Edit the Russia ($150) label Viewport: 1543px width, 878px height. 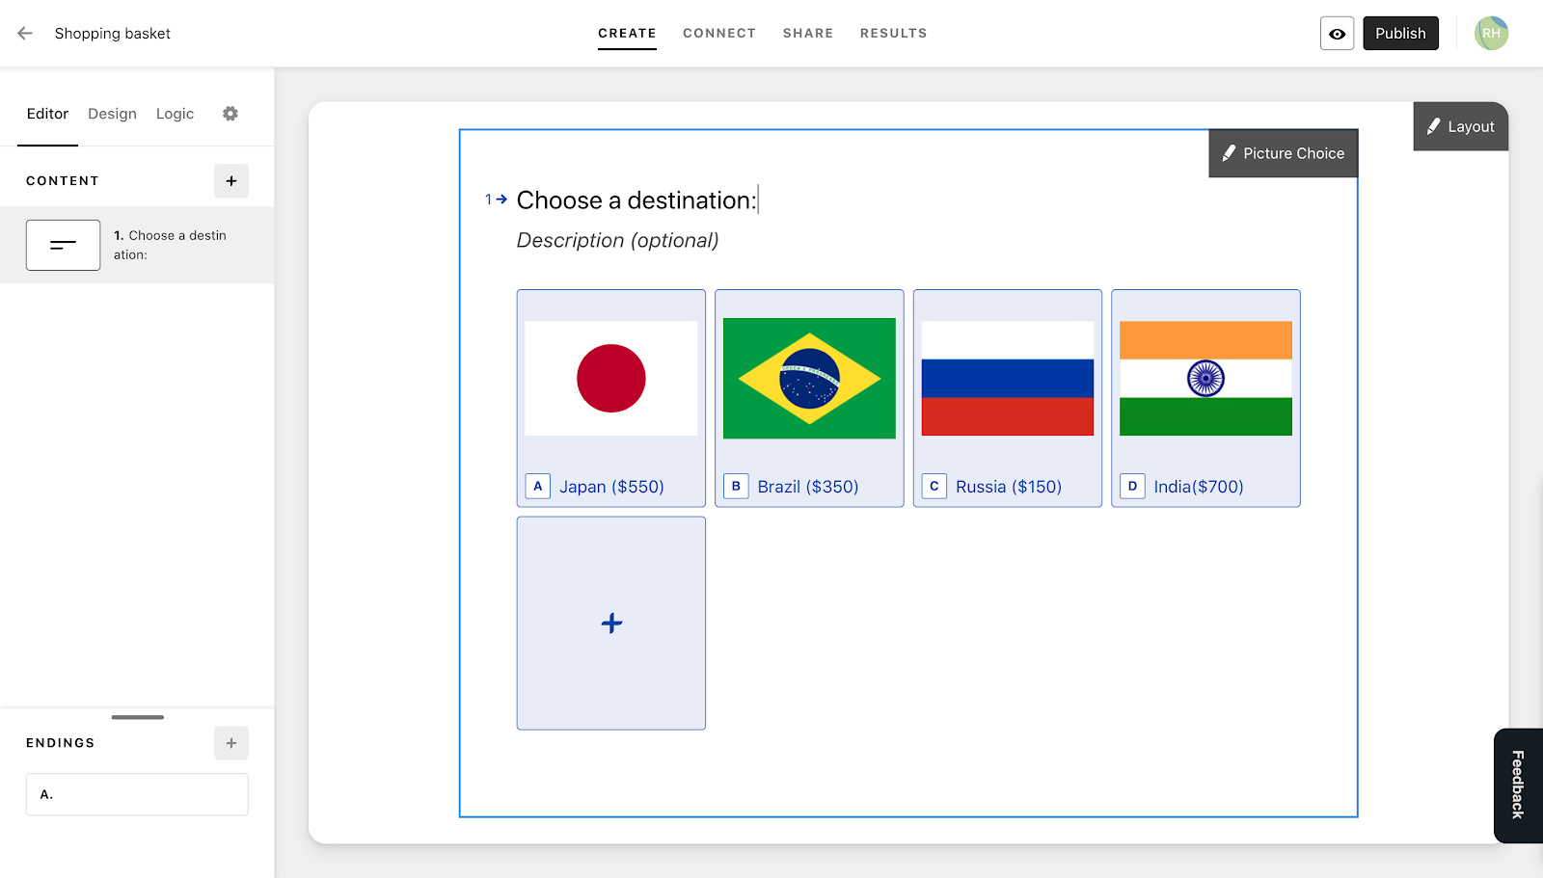pyautogui.click(x=1009, y=487)
